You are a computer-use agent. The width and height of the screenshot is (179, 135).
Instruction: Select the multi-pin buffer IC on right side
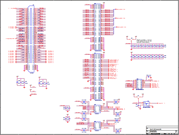(x=139, y=84)
